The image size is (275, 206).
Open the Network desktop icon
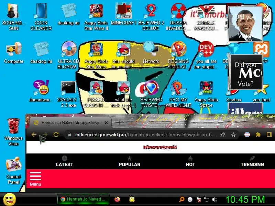(x=151, y=53)
